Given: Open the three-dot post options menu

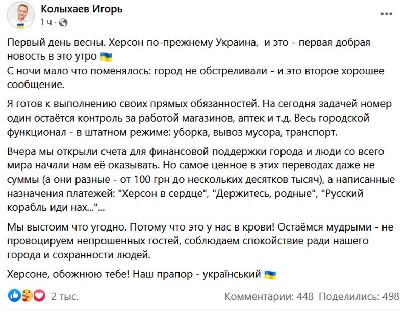Looking at the screenshot, I should coord(386,14).
